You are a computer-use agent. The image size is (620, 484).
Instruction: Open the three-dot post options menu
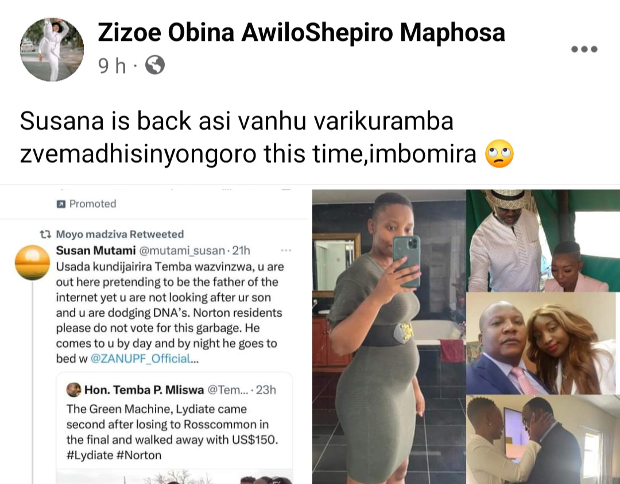click(x=584, y=49)
